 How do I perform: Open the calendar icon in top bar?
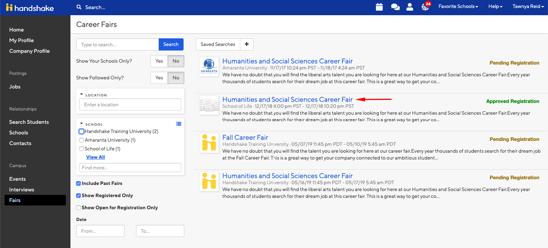[379, 7]
